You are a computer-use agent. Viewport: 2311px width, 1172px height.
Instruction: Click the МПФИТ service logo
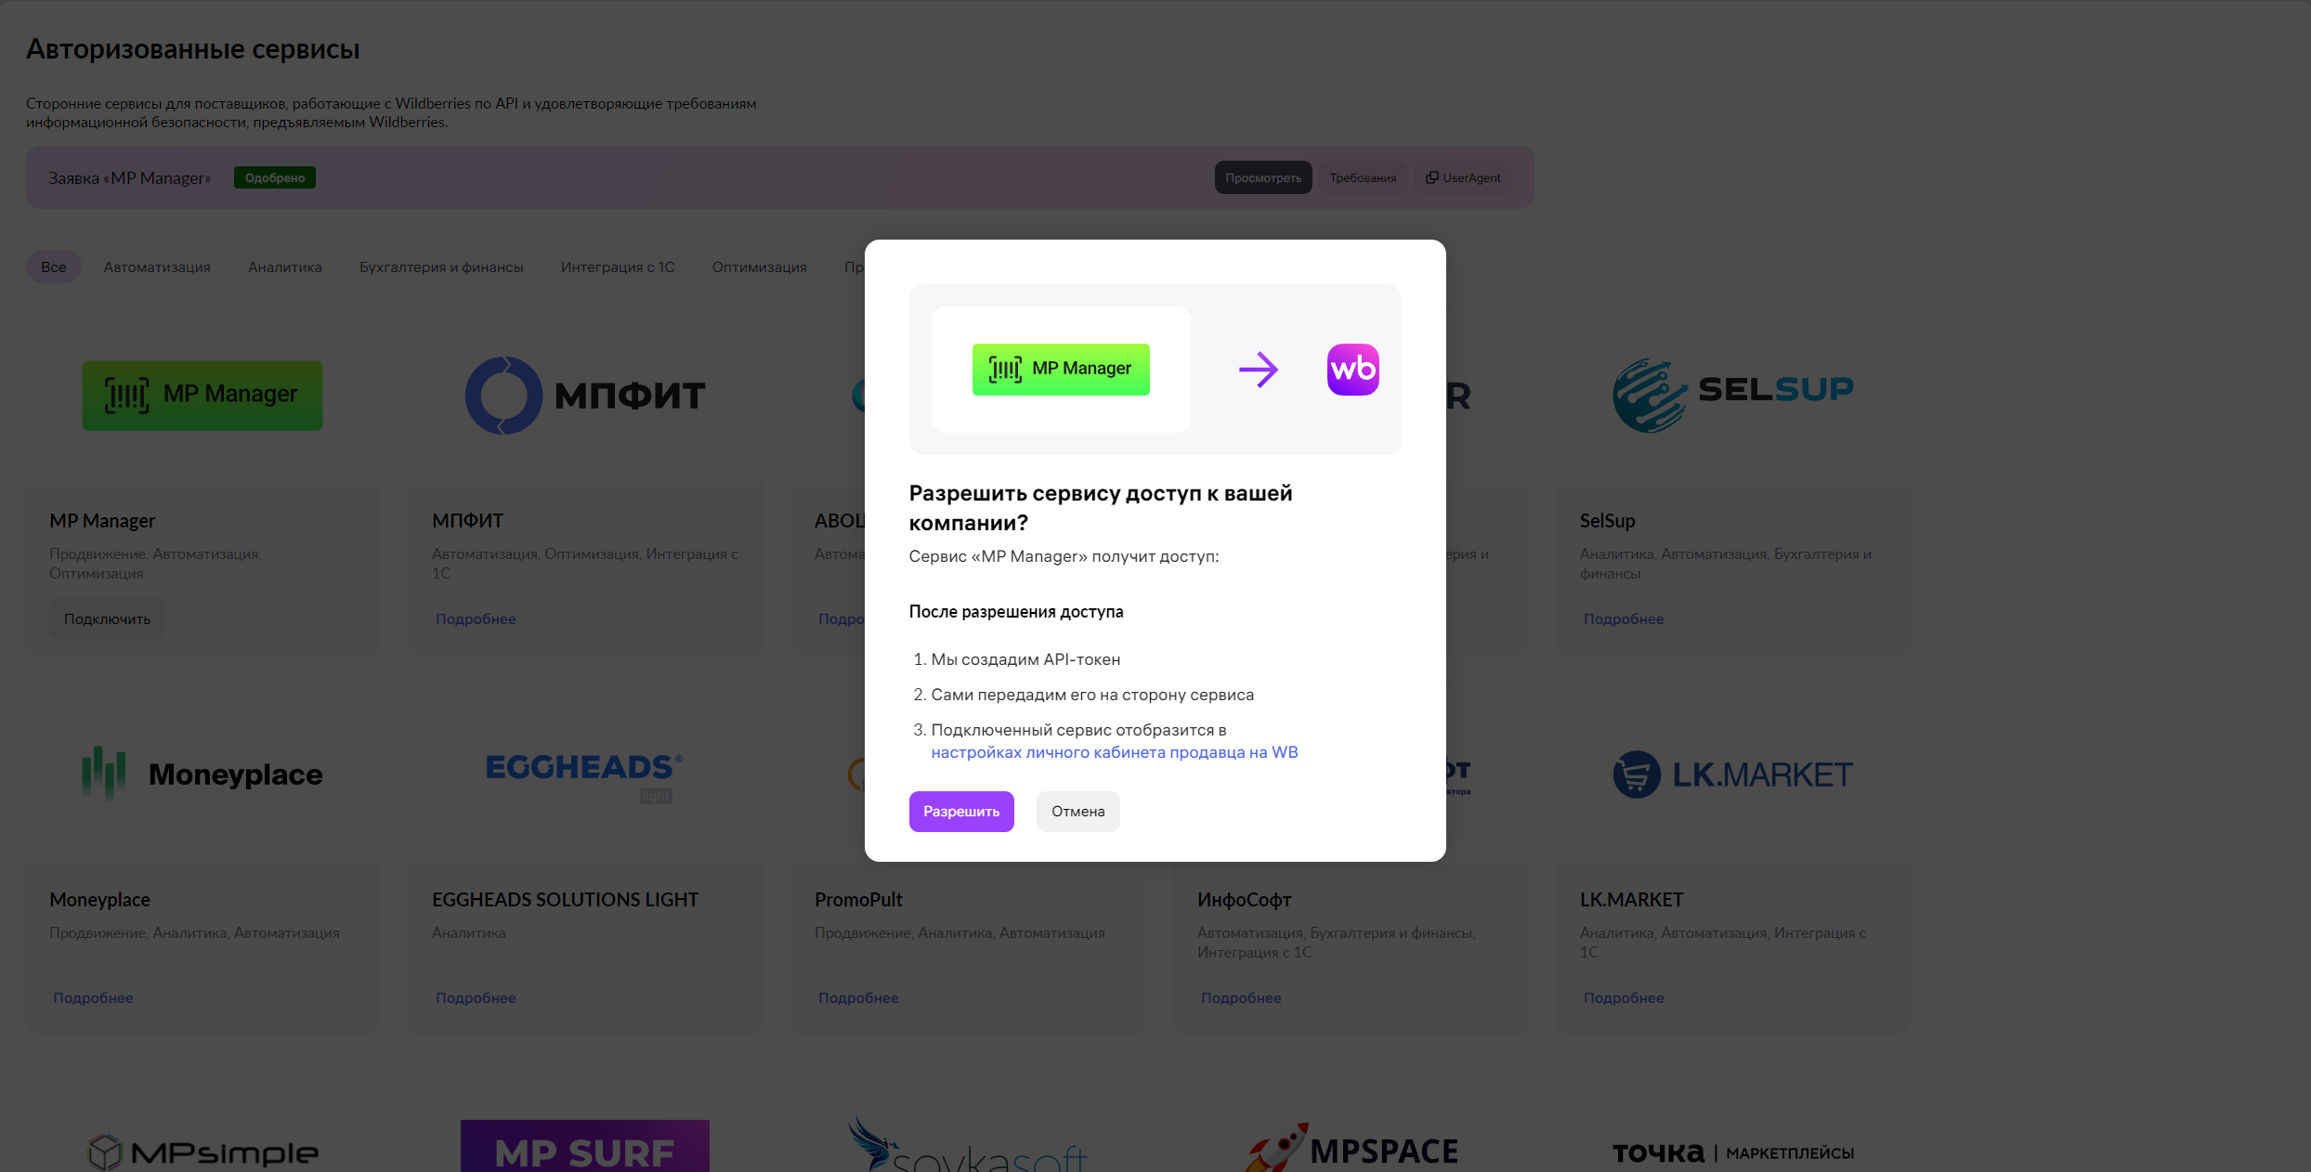[585, 396]
